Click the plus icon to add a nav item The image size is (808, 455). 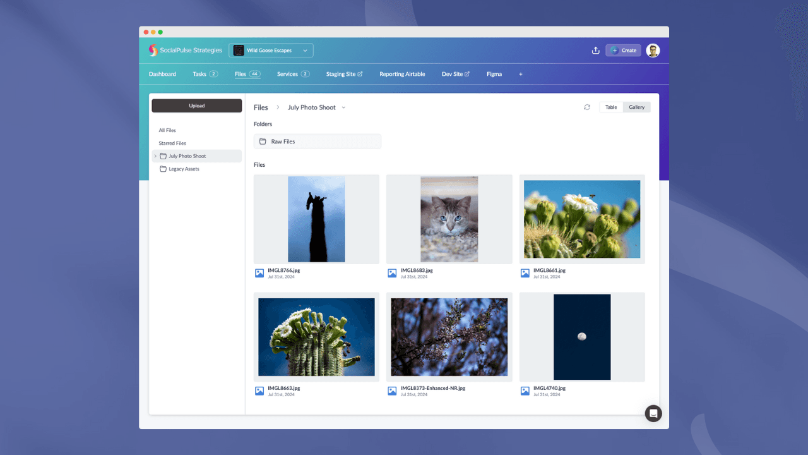pos(520,74)
